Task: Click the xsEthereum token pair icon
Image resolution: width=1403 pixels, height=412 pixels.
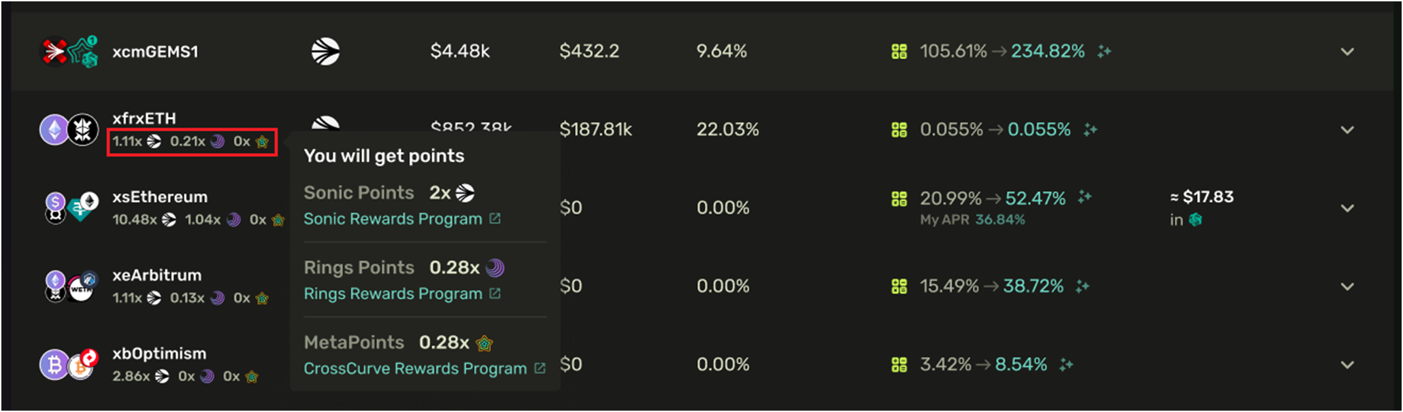Action: 69,207
